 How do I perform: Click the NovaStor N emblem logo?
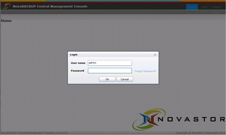point(149,120)
